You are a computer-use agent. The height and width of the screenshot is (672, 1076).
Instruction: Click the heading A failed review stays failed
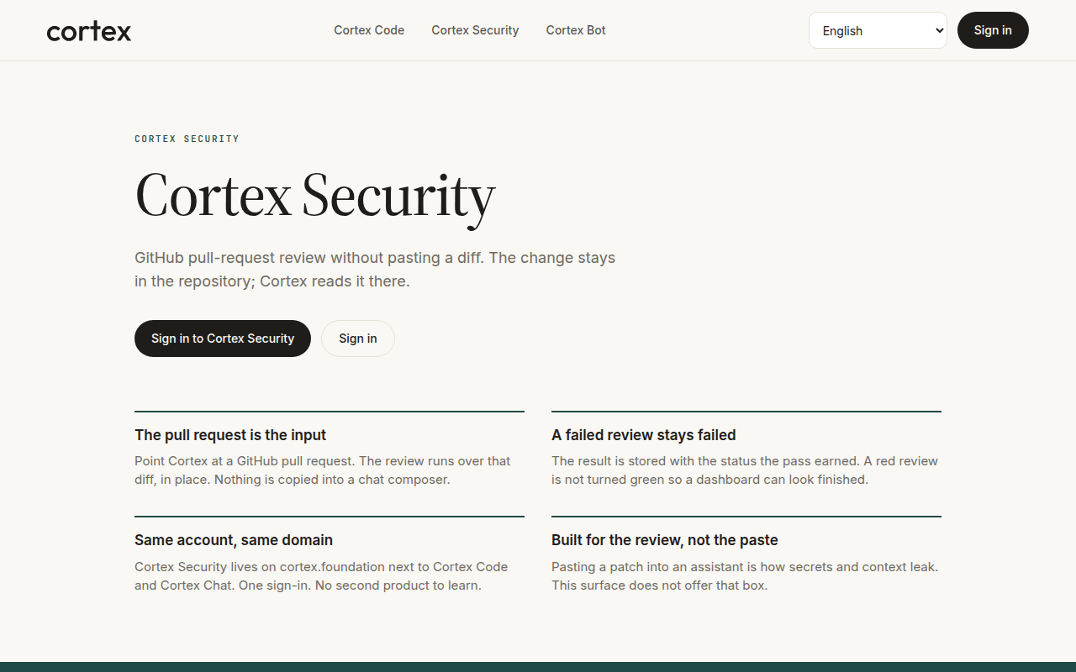[x=644, y=435]
